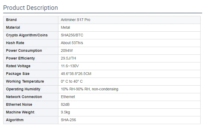This screenshot has height=127, width=204.
Task: Click the Ethernet network connection value
Action: pos(68,97)
